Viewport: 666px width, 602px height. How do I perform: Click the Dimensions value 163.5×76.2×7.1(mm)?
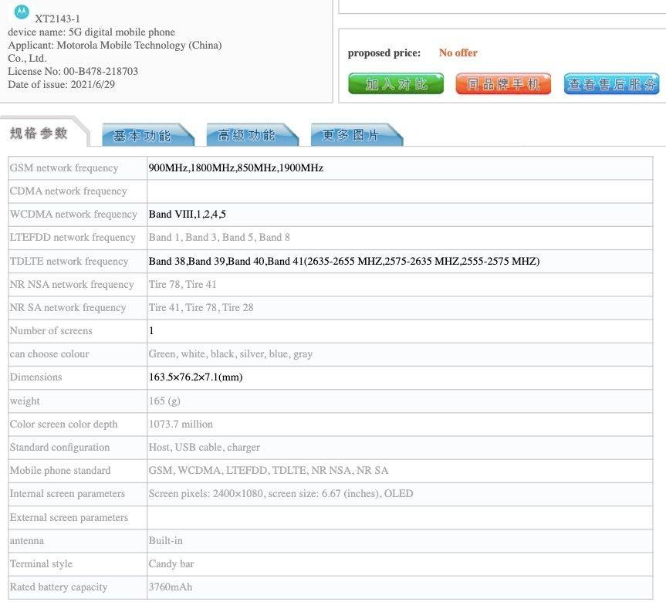coord(196,377)
